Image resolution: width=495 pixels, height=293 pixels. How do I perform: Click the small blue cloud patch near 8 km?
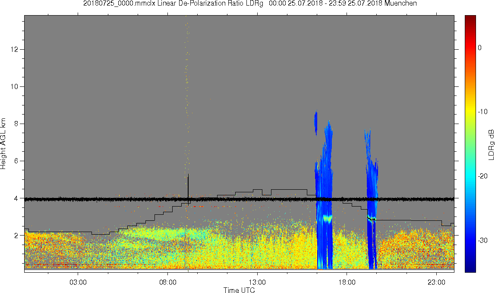[x=316, y=123]
